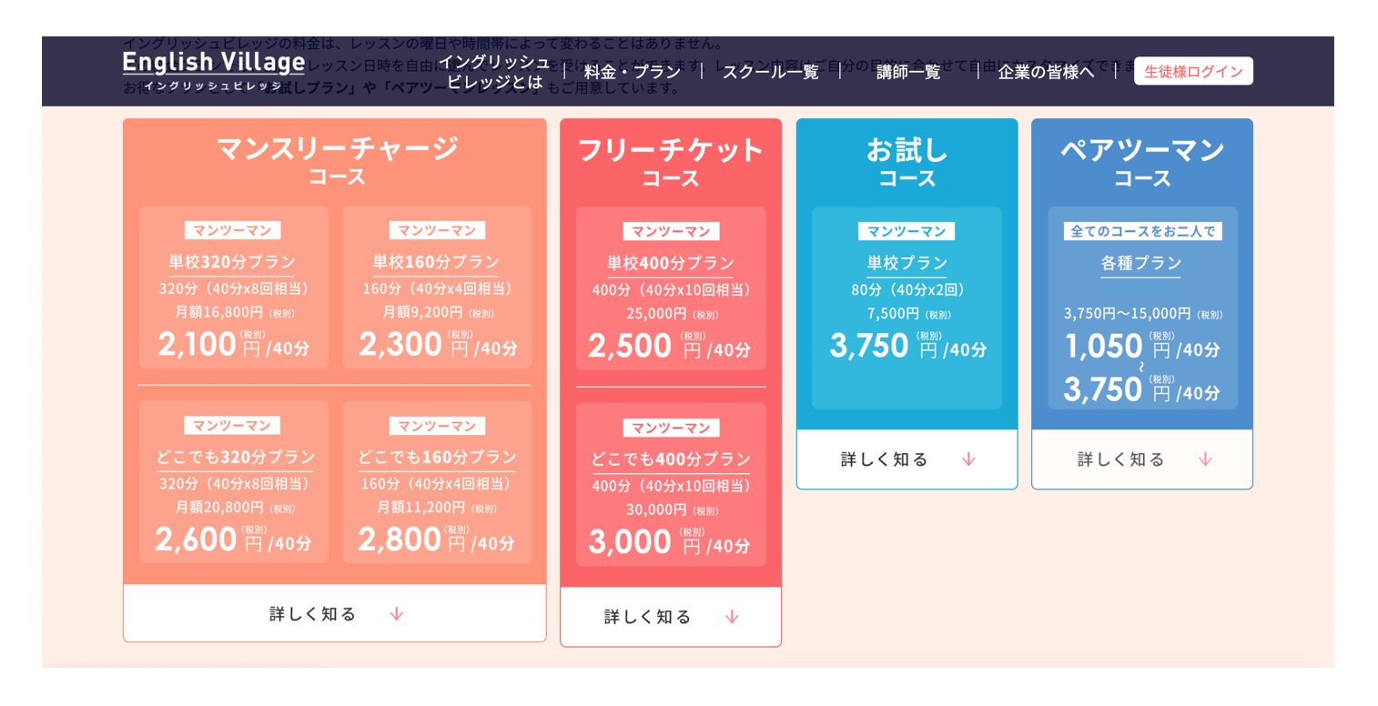Open イングリッシュビレッジとは menu item

(x=494, y=72)
